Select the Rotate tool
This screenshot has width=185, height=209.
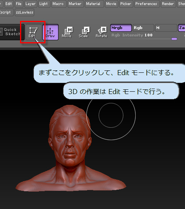click(x=101, y=32)
